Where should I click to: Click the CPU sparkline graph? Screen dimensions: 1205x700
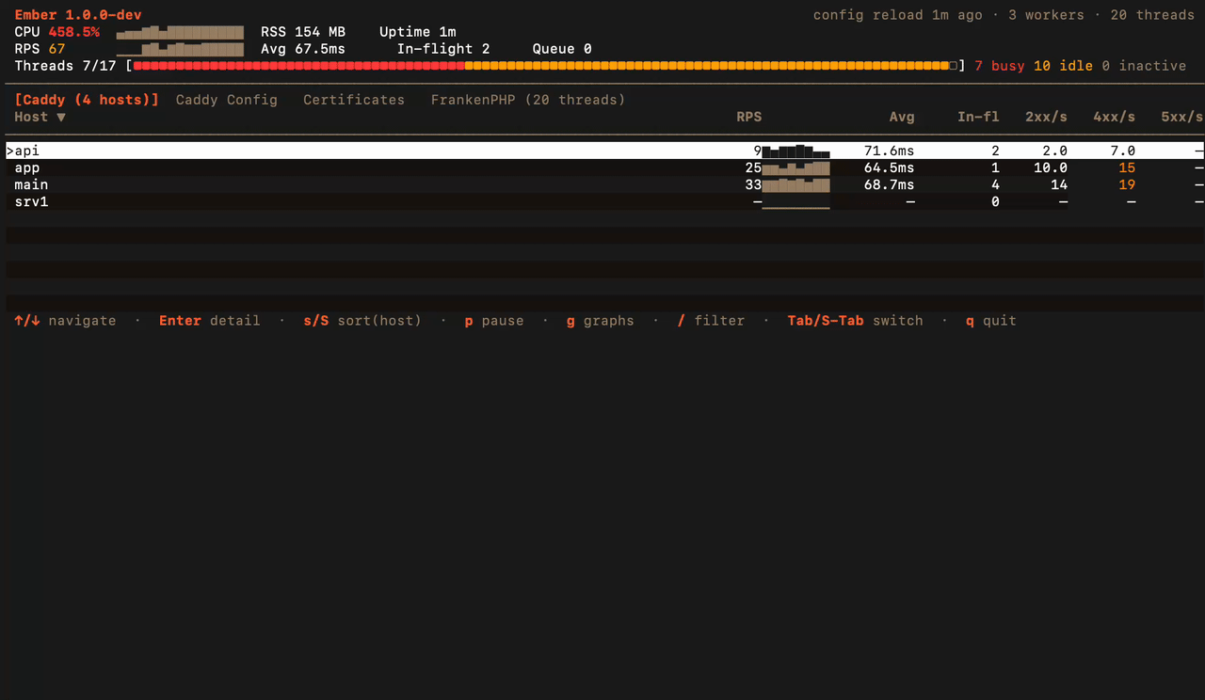click(179, 33)
